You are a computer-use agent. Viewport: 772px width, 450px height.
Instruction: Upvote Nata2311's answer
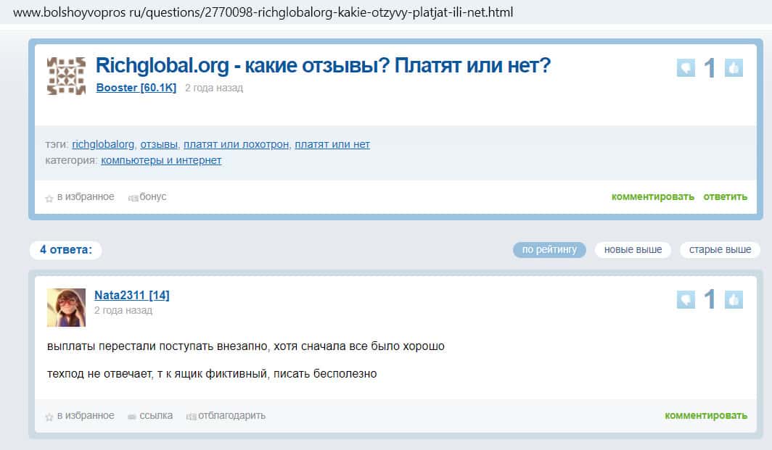[x=734, y=299]
